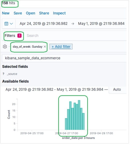The height and width of the screenshot is (145, 130).
Task: Click the _source field type question icon
Action: 3,74
